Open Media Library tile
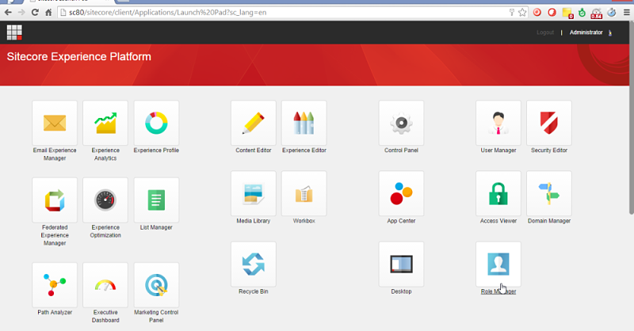Viewport: 634px width, 331px height. (254, 193)
